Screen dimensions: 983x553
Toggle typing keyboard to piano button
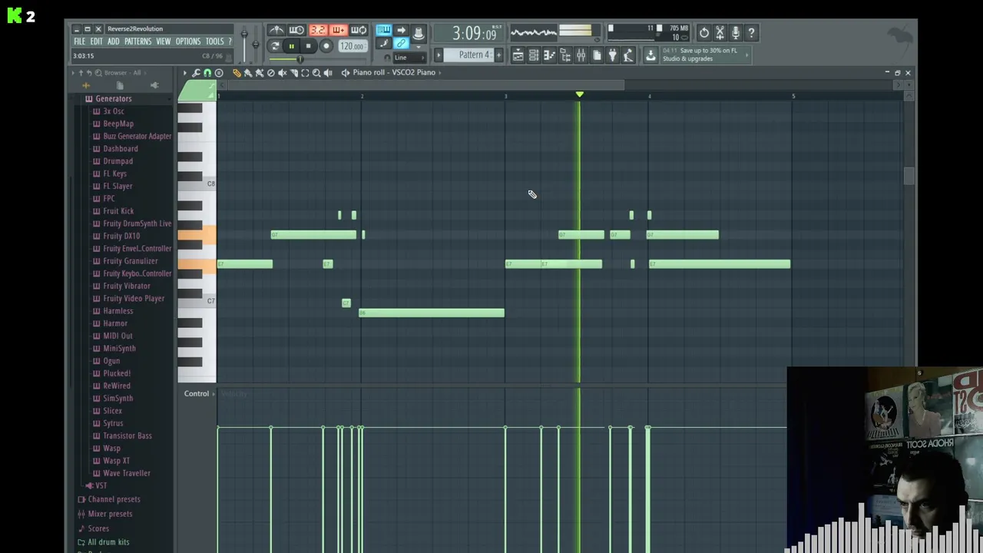(x=383, y=30)
